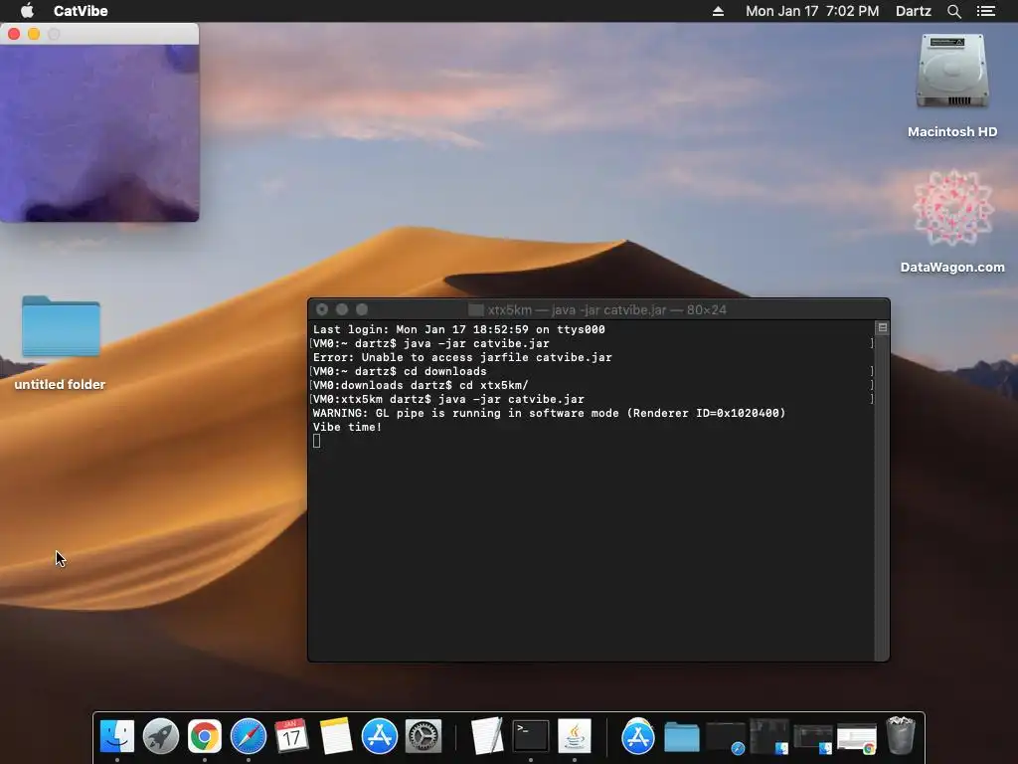The width and height of the screenshot is (1018, 764).
Task: Restore minimized Chrome window in dock
Action: click(857, 739)
